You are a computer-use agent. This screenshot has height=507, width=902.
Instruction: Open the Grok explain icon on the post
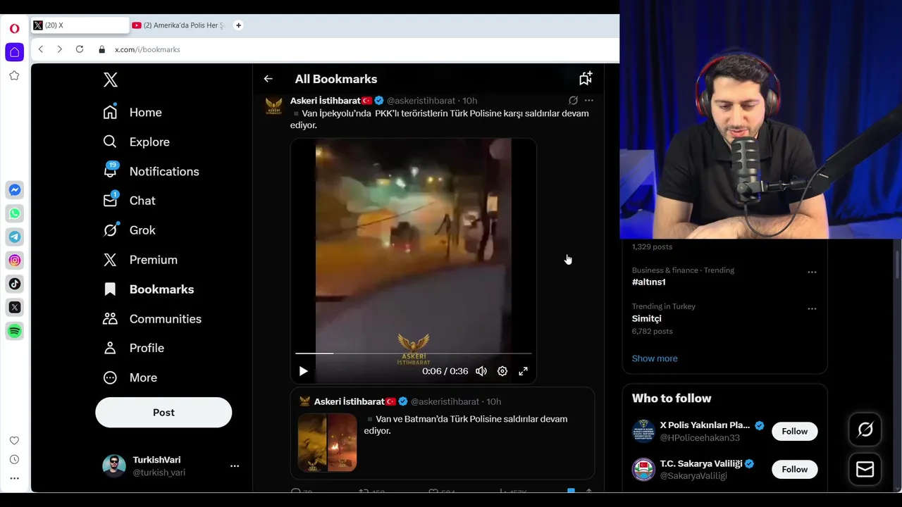(x=573, y=101)
